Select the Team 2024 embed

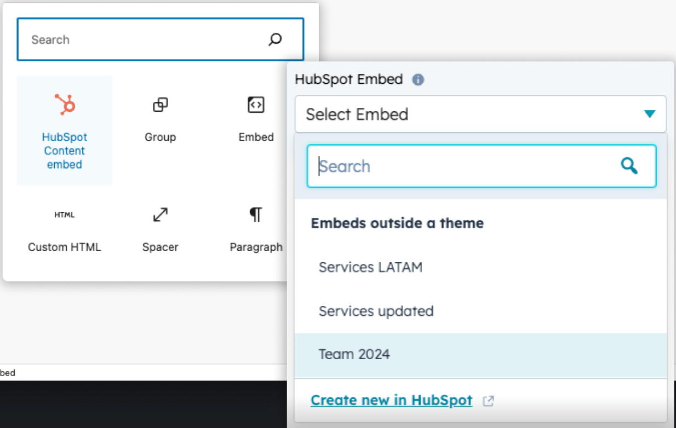coord(354,354)
